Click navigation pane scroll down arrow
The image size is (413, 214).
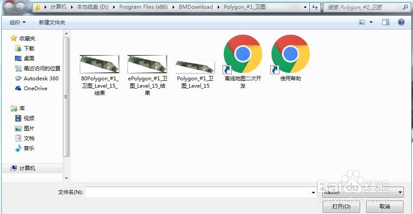point(66,178)
